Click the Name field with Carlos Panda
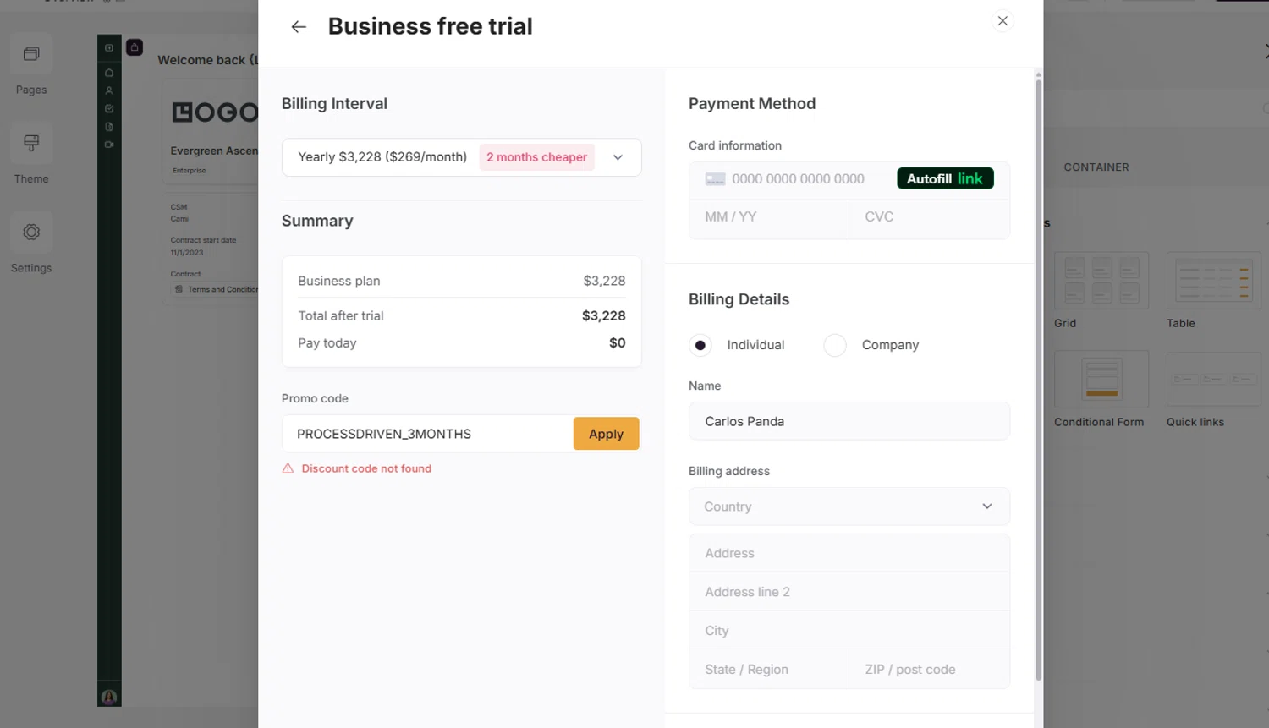Viewport: 1269px width, 728px height. coord(849,421)
